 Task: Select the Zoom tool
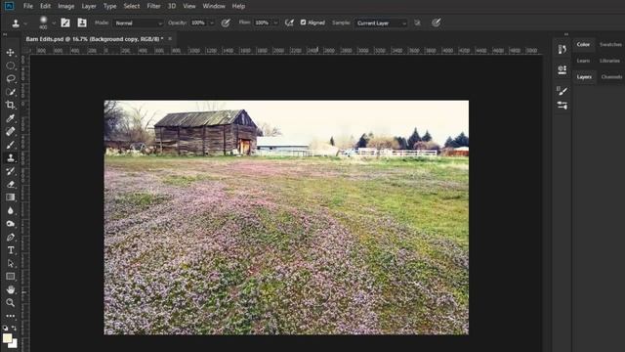click(11, 303)
